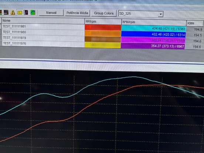Select row TEST_111111981

tap(43, 26)
